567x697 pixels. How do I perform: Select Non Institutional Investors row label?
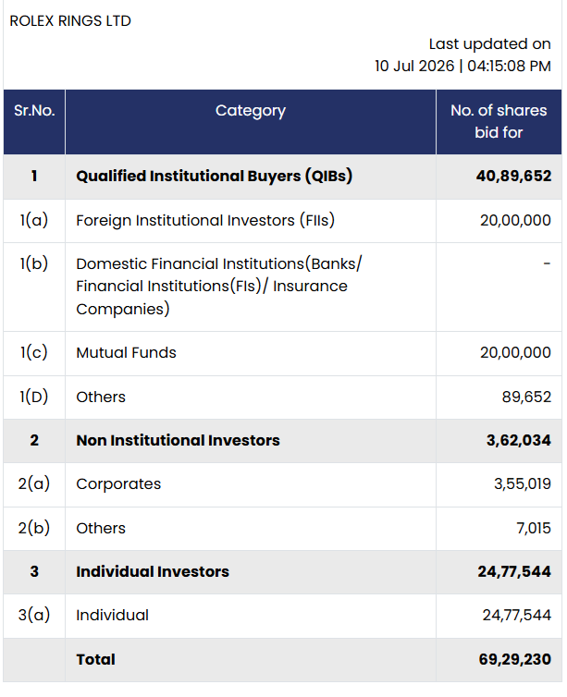coord(178,440)
